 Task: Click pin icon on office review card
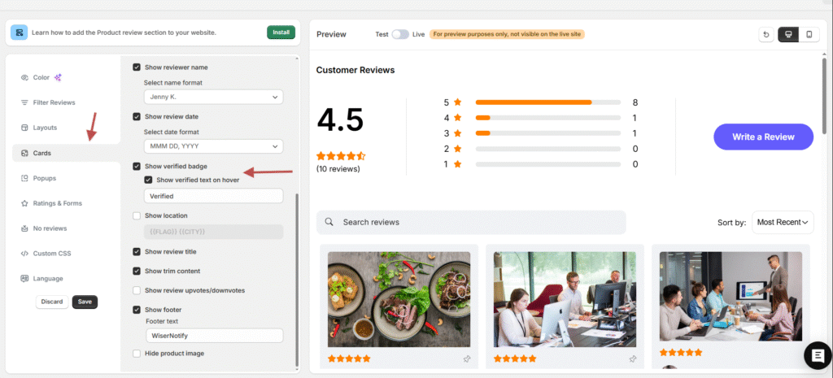(633, 358)
